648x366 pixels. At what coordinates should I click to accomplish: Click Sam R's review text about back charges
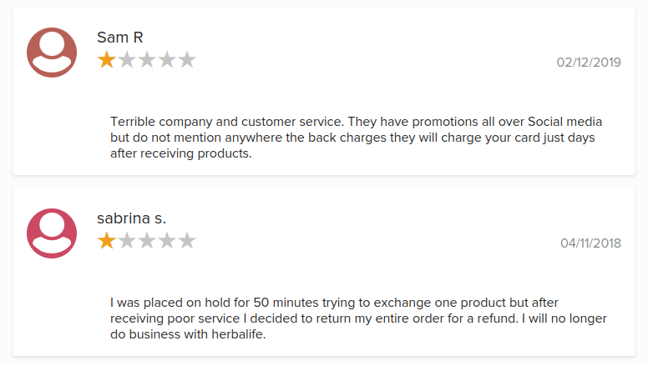(x=356, y=138)
